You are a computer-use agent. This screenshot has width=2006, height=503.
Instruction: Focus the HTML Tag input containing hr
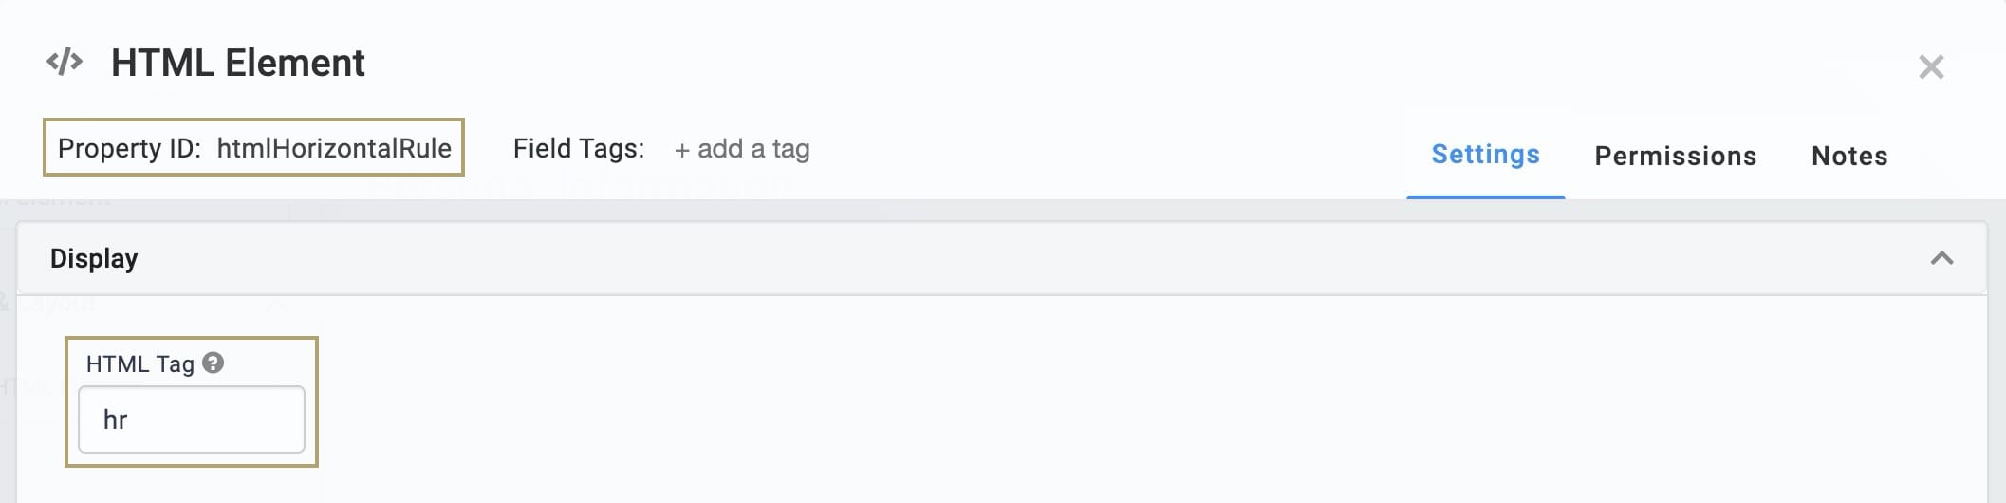(x=192, y=419)
